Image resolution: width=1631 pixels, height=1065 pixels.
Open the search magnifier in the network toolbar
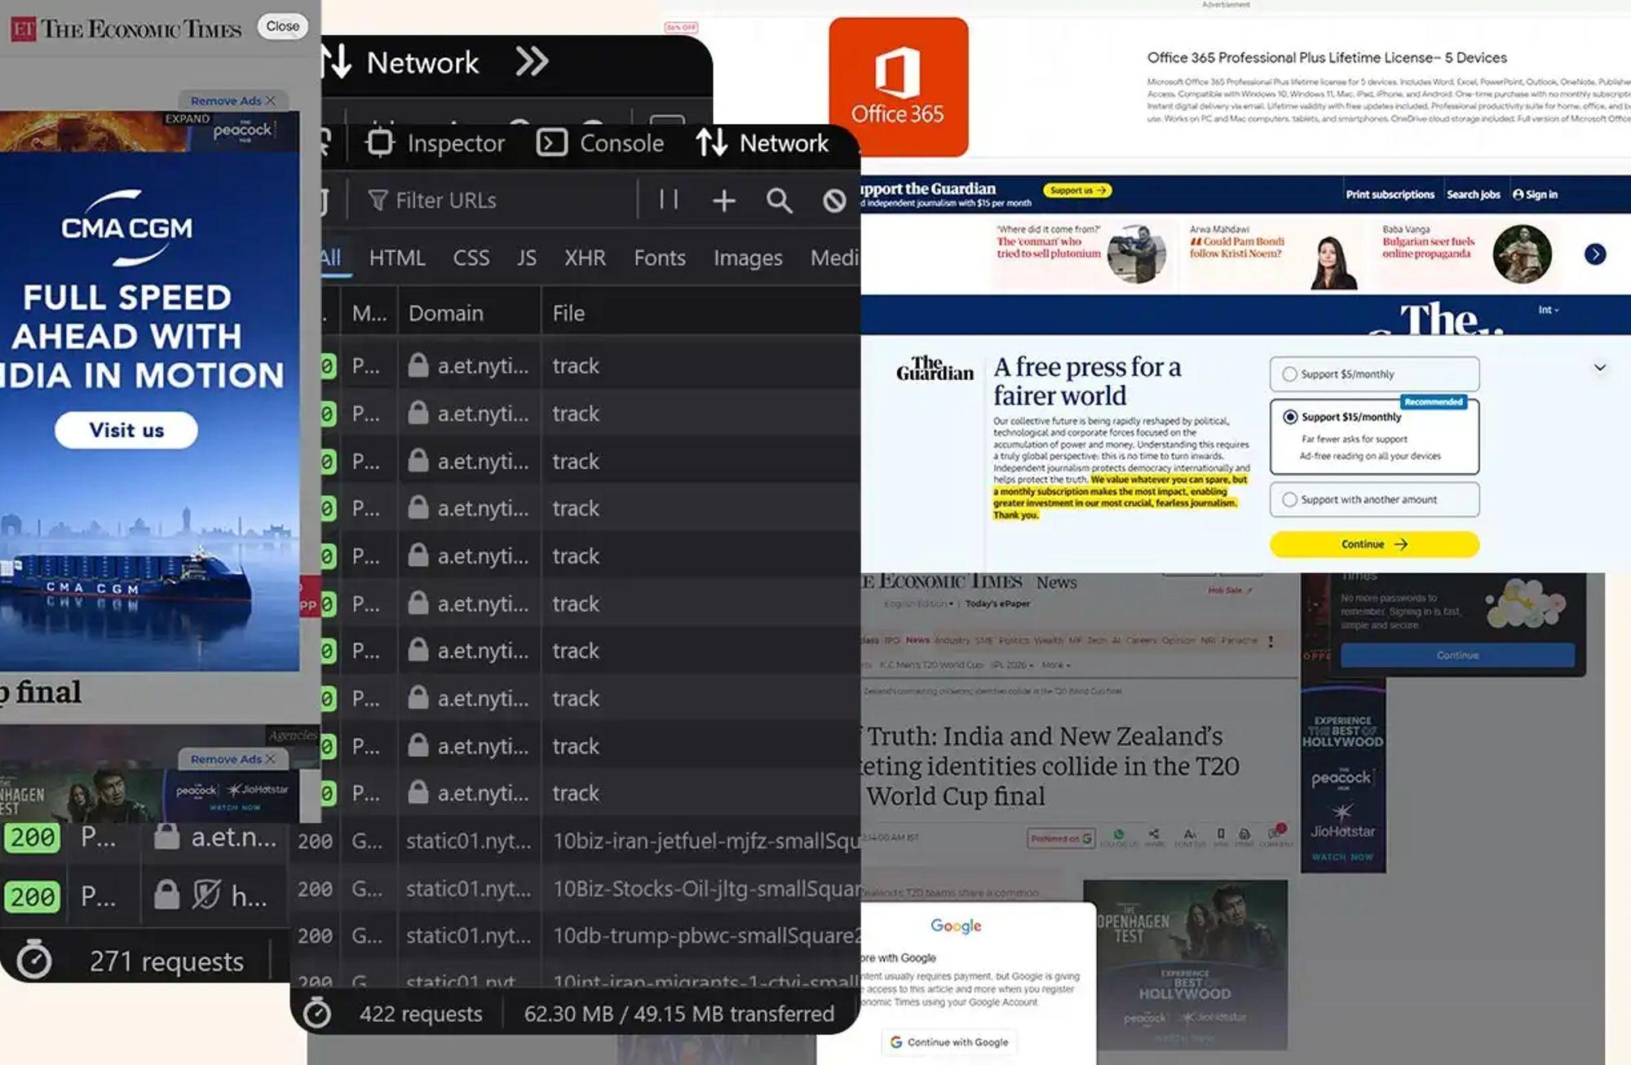tap(779, 201)
